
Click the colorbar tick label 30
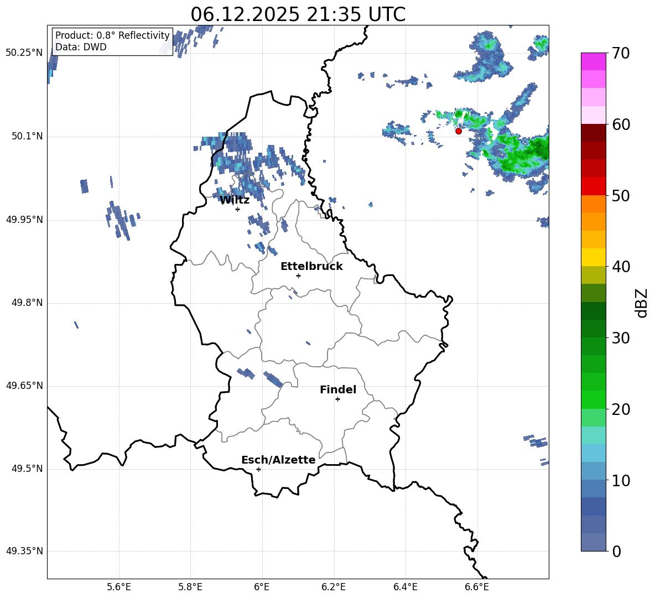click(621, 338)
